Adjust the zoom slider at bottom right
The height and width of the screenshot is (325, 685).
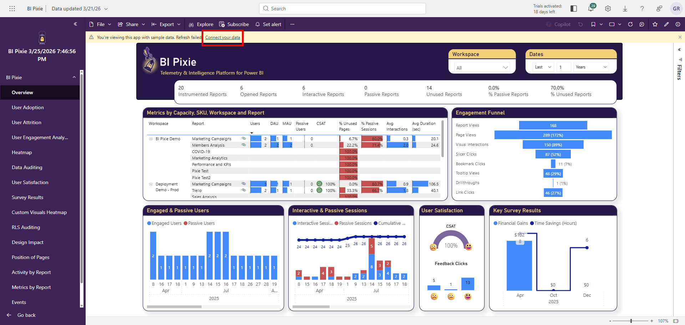pos(631,321)
